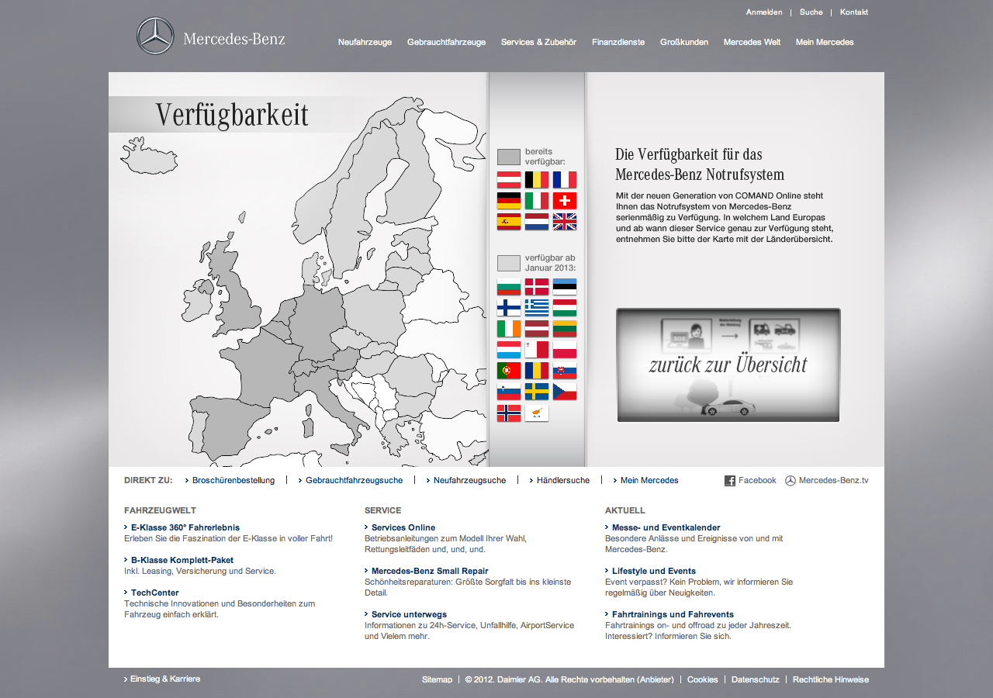Go to Händlersuche quick link
The height and width of the screenshot is (698, 993).
(562, 481)
